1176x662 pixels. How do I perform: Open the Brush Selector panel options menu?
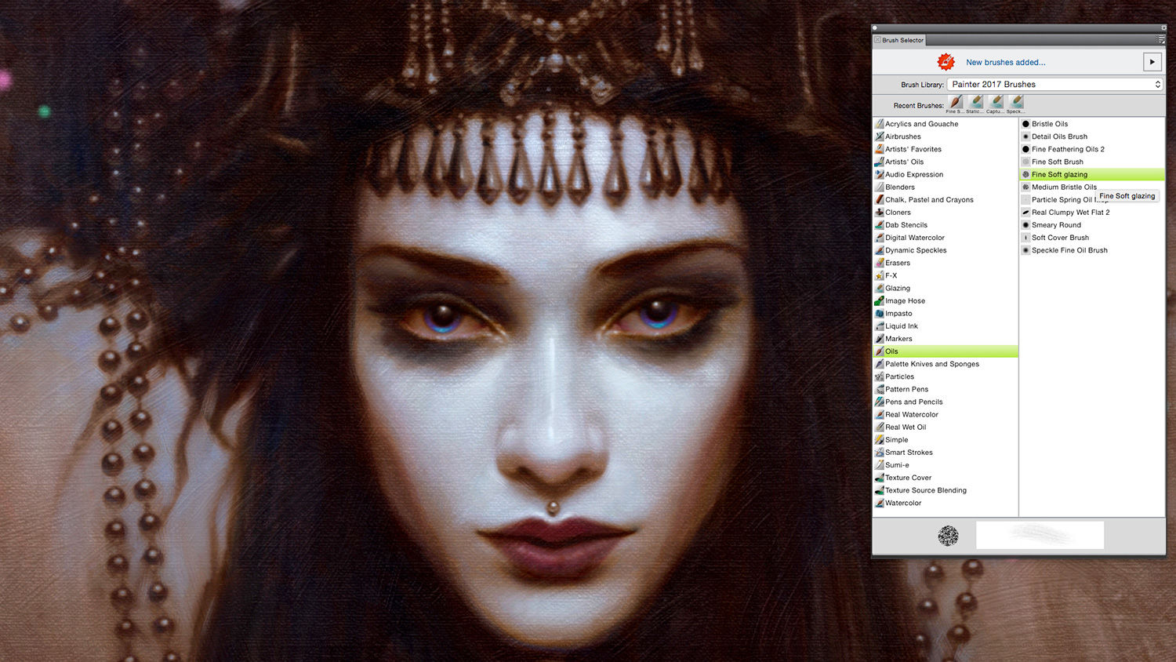[1160, 40]
